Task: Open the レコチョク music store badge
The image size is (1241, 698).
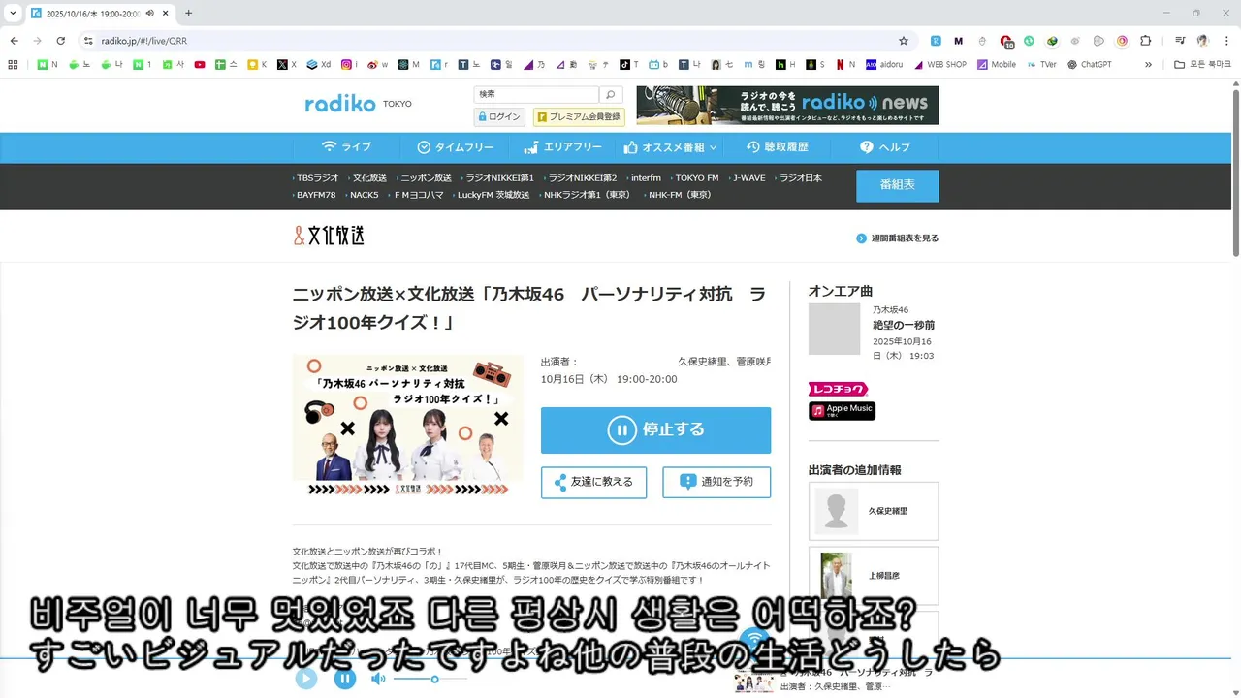Action: pyautogui.click(x=838, y=389)
